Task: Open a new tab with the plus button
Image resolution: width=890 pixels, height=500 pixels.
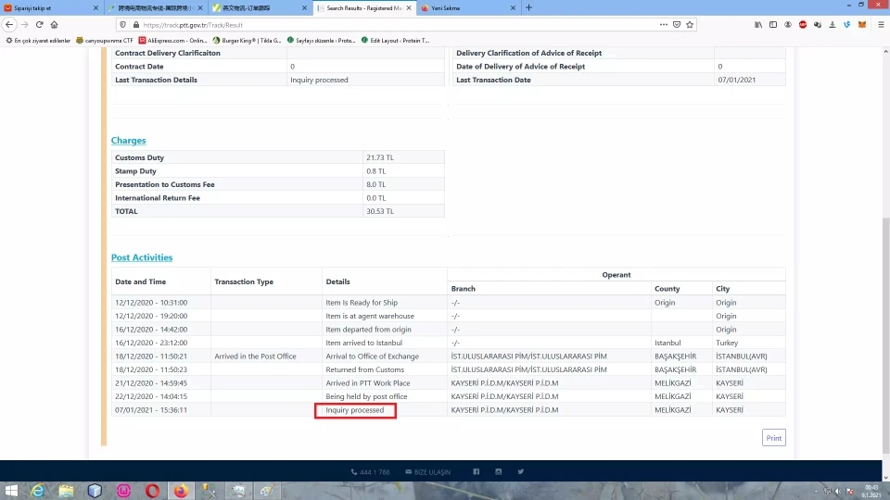Action: [528, 7]
